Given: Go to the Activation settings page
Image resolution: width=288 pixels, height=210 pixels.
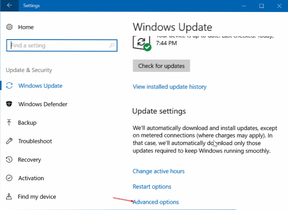Looking at the screenshot, I should (31, 178).
